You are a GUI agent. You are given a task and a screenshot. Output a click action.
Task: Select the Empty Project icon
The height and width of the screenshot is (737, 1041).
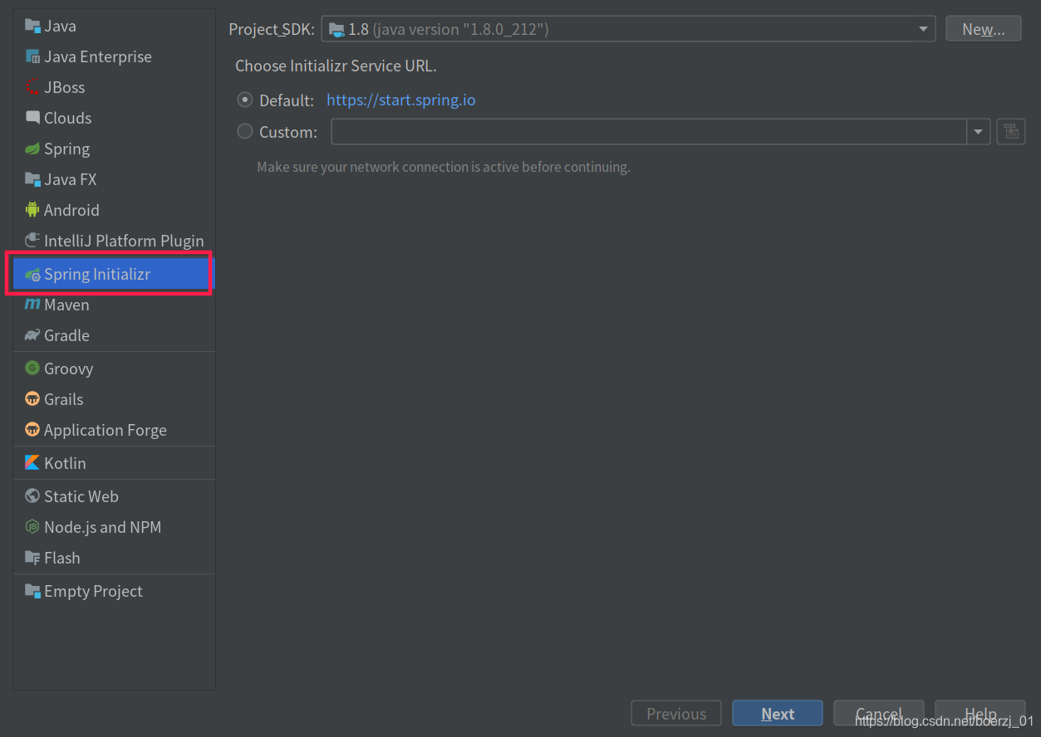pyautogui.click(x=32, y=591)
